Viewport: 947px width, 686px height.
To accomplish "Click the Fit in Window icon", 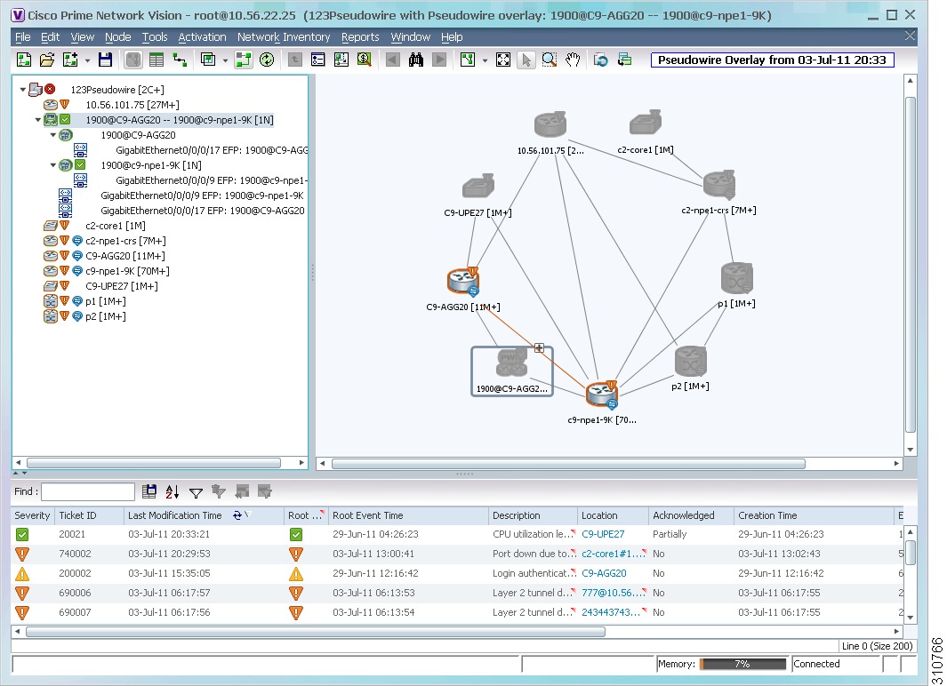I will 503,60.
